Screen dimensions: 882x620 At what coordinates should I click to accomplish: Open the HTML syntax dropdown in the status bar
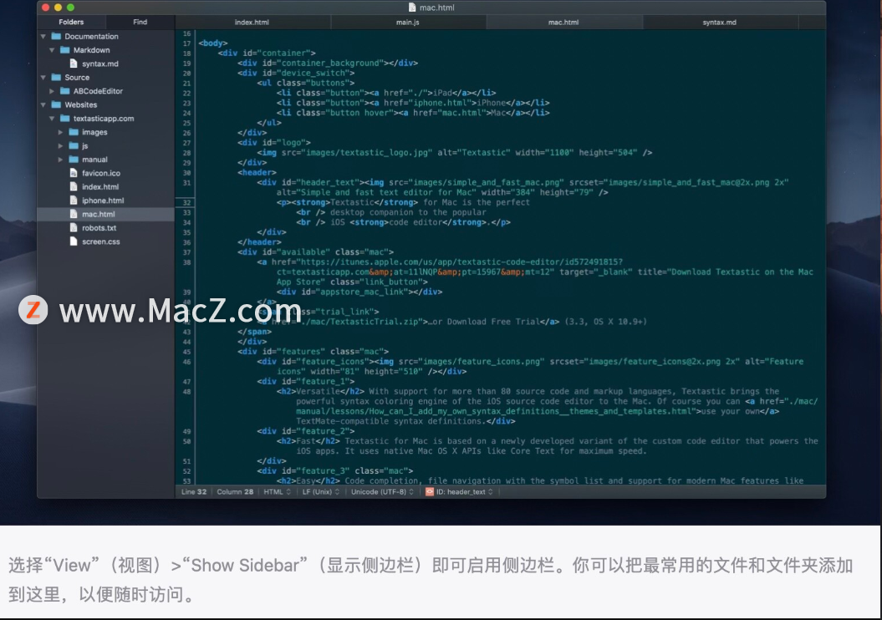click(278, 492)
